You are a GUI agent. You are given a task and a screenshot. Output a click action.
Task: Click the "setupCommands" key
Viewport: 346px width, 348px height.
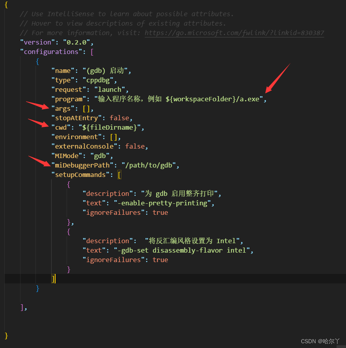(80, 175)
